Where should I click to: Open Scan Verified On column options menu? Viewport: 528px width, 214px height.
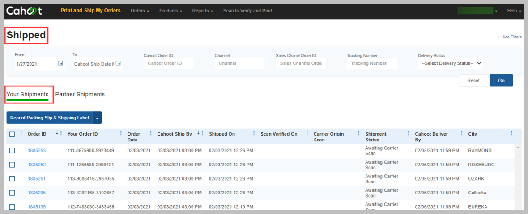coord(307,133)
